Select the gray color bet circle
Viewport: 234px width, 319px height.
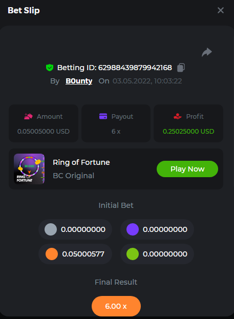(x=51, y=229)
